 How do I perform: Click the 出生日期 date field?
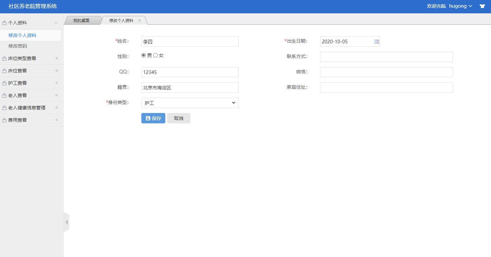[350, 42]
